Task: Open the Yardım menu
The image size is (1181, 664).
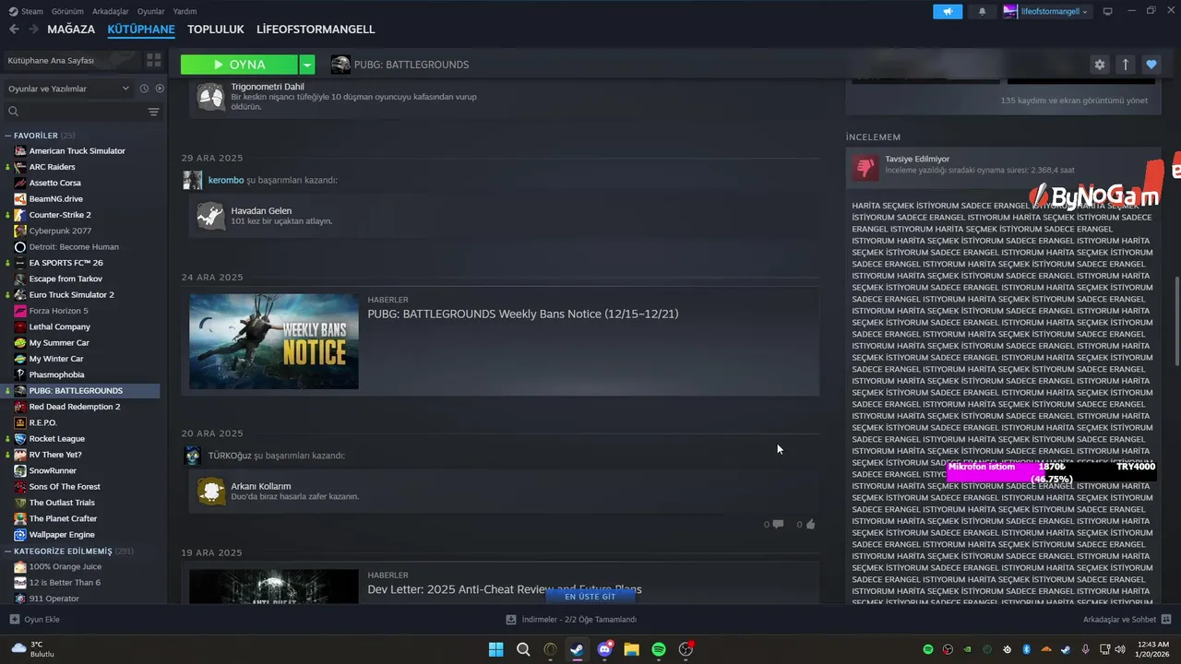Action: [185, 11]
